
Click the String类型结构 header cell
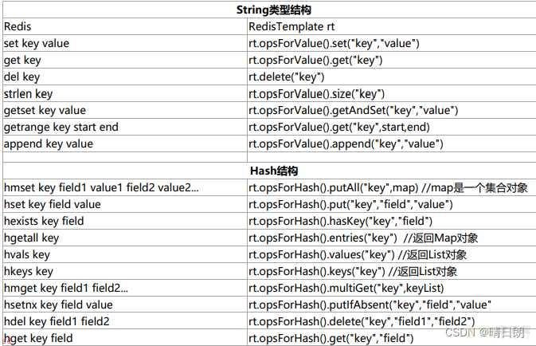269,10
